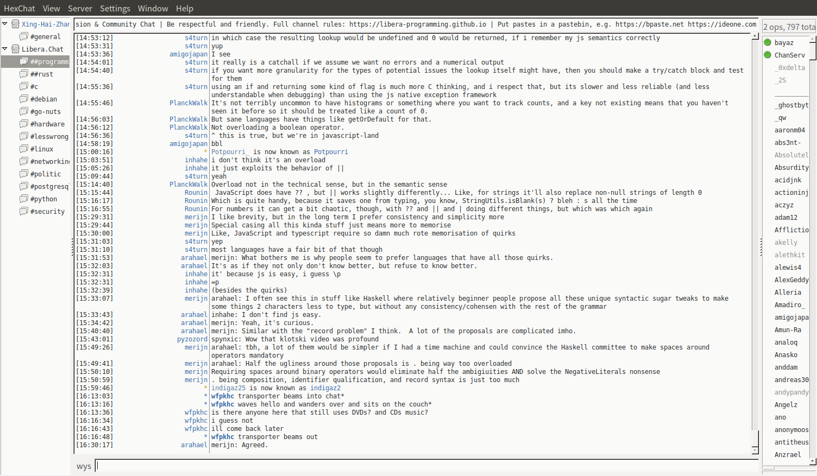Switch to the ##rust channel

[x=42, y=74]
